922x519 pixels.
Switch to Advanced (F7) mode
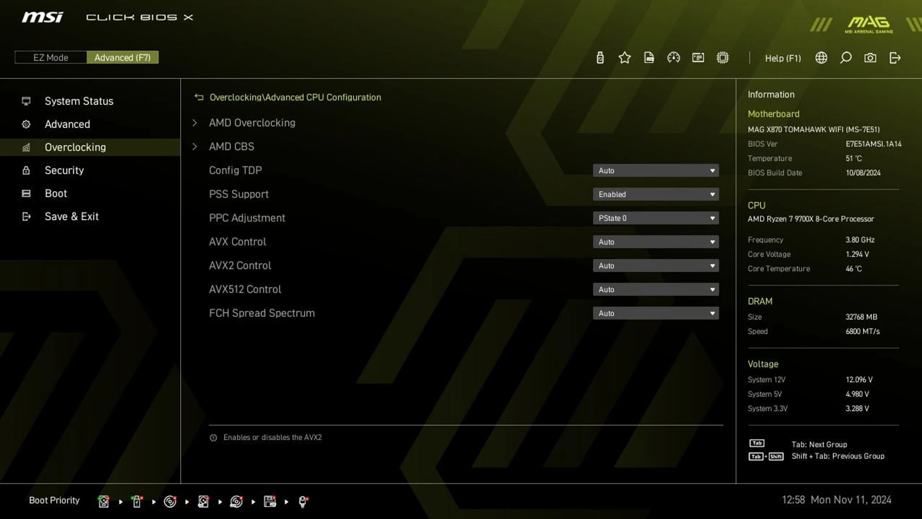122,58
